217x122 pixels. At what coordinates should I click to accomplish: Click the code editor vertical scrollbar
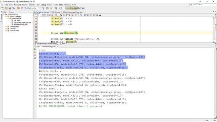tap(214, 29)
